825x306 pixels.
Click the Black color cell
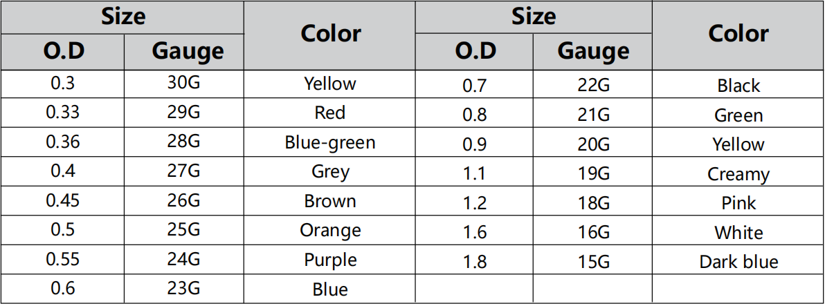pyautogui.click(x=738, y=86)
